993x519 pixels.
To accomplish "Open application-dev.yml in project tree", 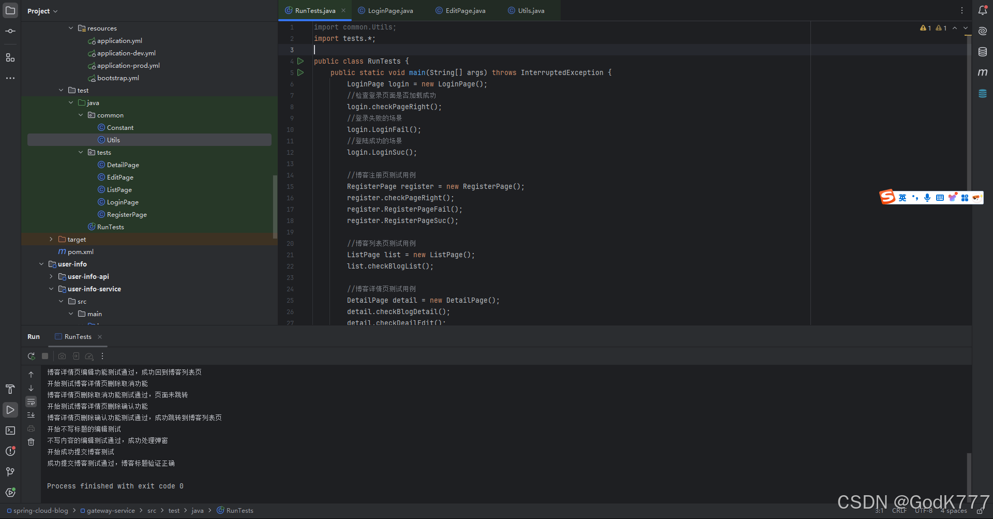I will pyautogui.click(x=126, y=53).
